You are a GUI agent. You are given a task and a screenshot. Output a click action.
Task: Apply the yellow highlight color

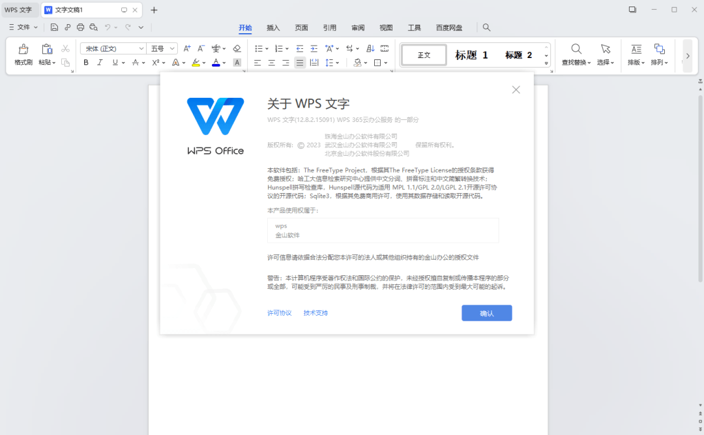click(x=196, y=63)
